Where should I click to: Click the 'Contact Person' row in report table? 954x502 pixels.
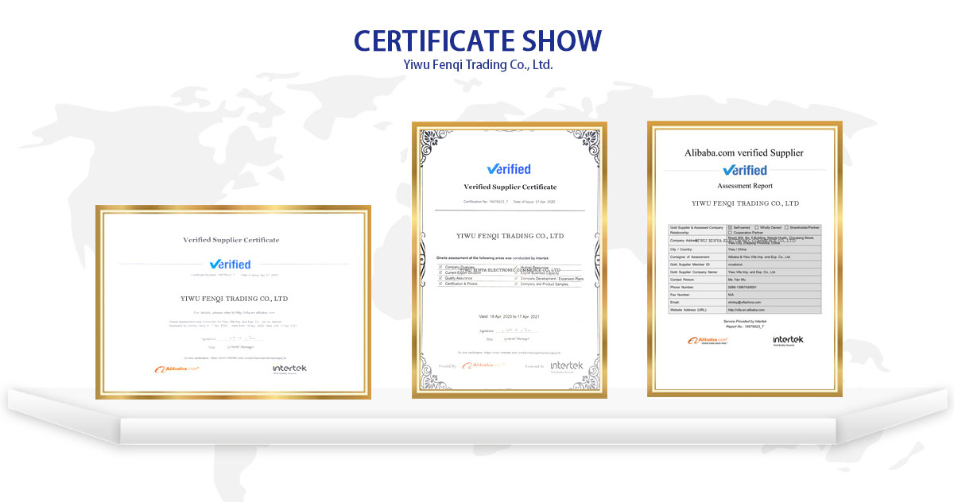coord(745,280)
